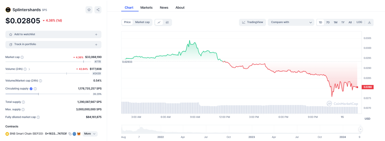385x141 pixels.
Task: Click the BNB Smart Chain coin icon
Action: (7, 134)
